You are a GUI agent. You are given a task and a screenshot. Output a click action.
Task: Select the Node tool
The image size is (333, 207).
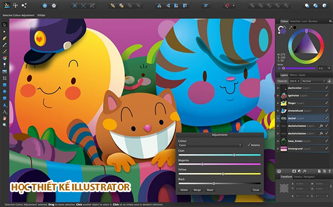[4, 32]
